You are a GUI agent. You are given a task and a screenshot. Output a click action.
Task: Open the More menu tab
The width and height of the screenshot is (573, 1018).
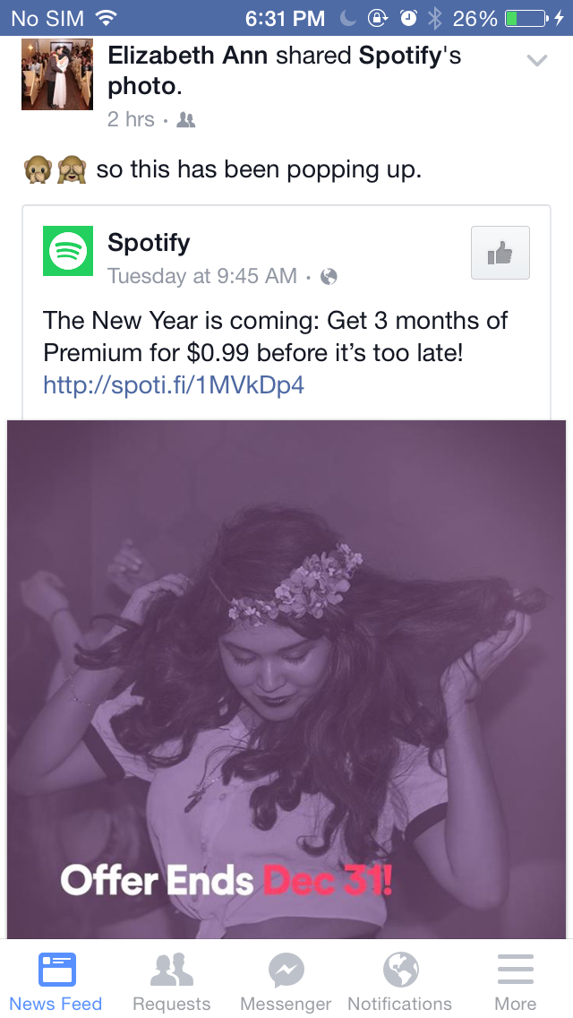[x=516, y=981]
